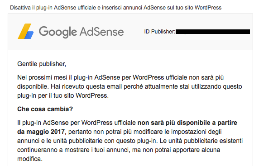259x166 pixels.
Task: Click the line starting 'continueranno a mostrare'
Action: 119,150
